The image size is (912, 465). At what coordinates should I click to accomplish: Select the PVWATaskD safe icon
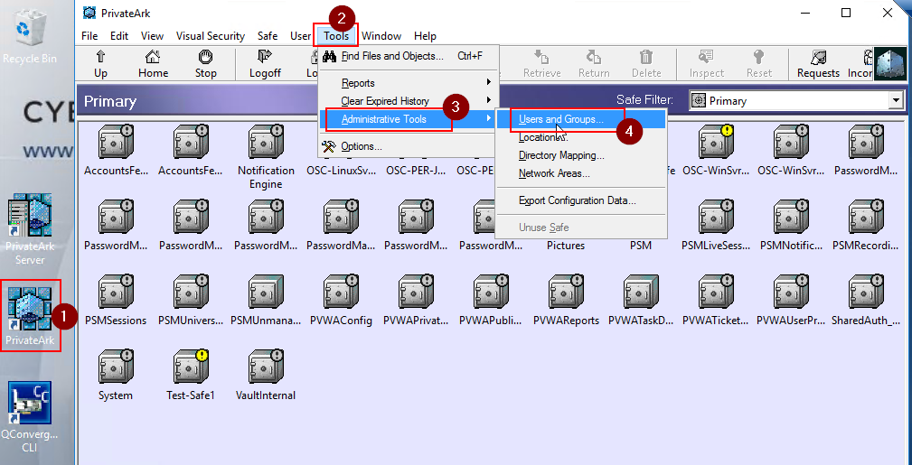pos(641,293)
